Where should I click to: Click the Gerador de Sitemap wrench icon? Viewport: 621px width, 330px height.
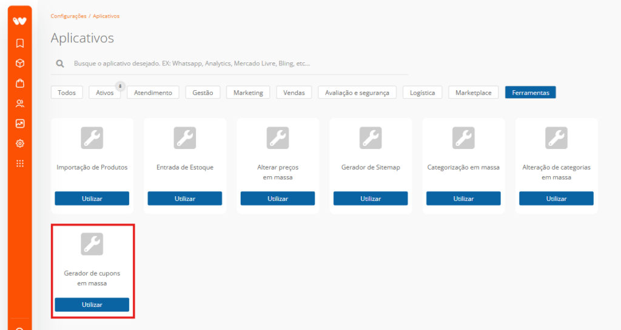point(371,138)
